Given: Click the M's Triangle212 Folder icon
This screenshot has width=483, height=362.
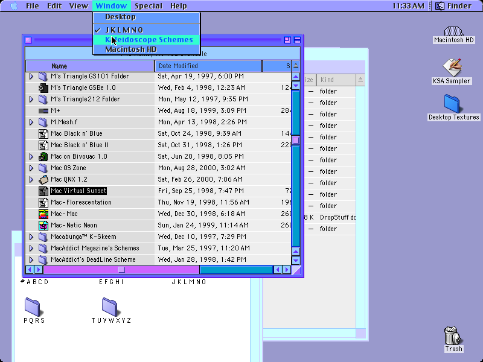Looking at the screenshot, I should (x=43, y=99).
